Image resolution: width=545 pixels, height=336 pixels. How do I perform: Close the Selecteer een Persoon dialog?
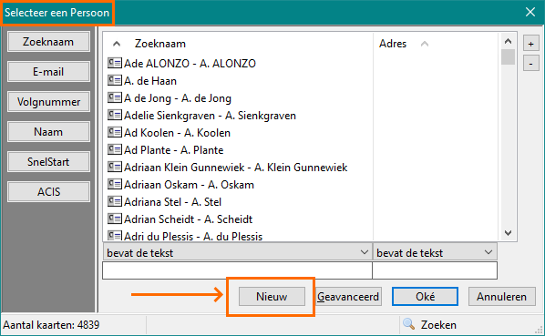click(530, 12)
